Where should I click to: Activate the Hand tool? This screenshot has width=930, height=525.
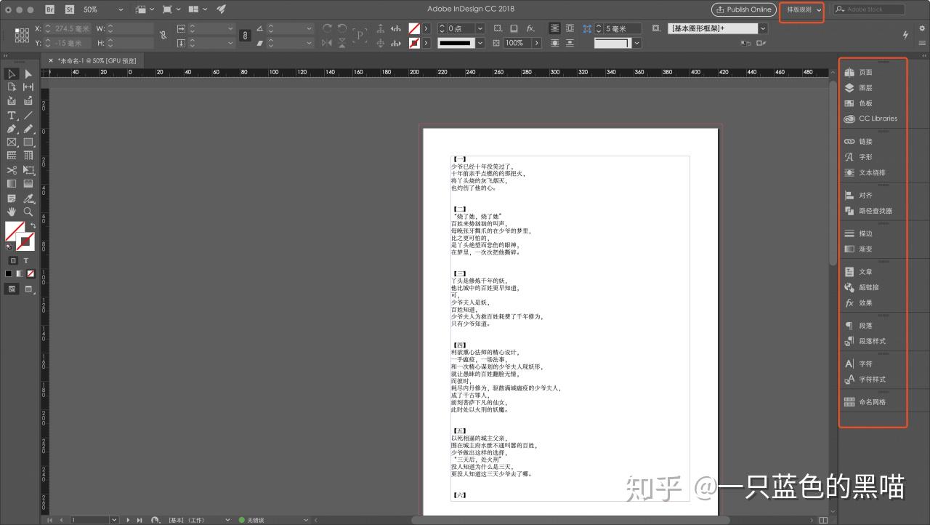pyautogui.click(x=11, y=213)
